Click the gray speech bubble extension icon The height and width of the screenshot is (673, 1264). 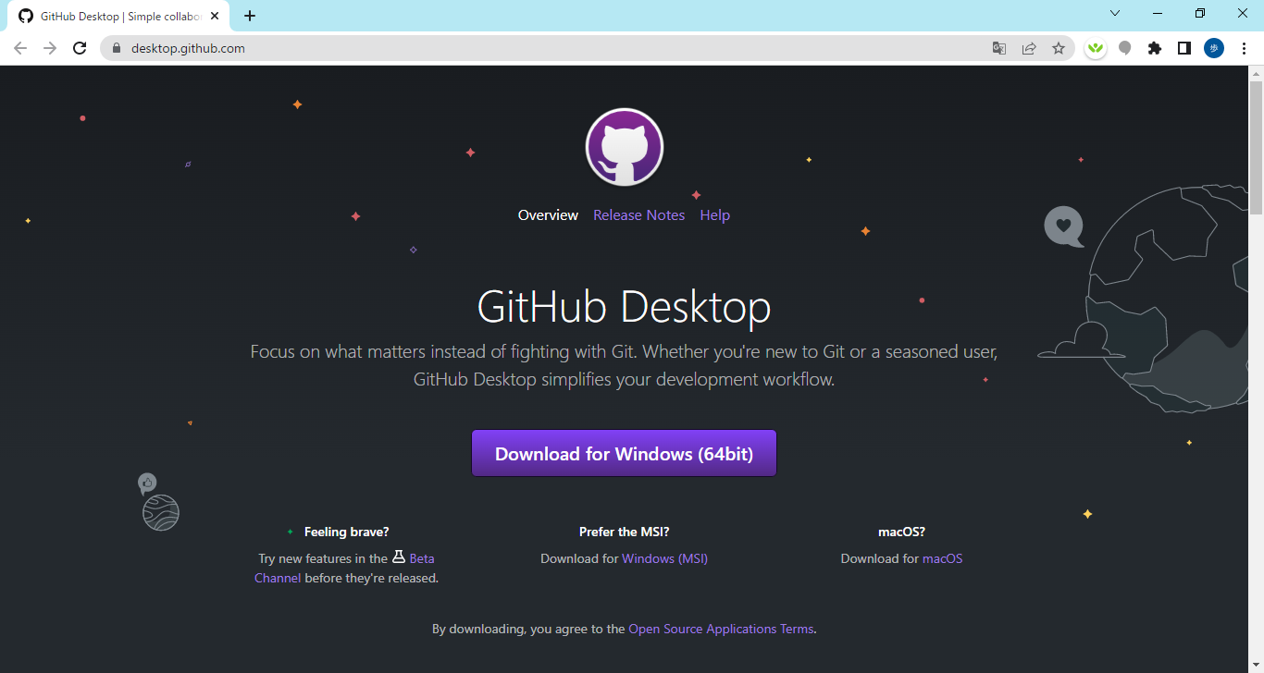(x=1125, y=48)
